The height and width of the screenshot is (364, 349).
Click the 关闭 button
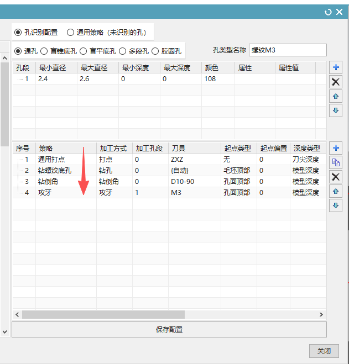coord(324,351)
